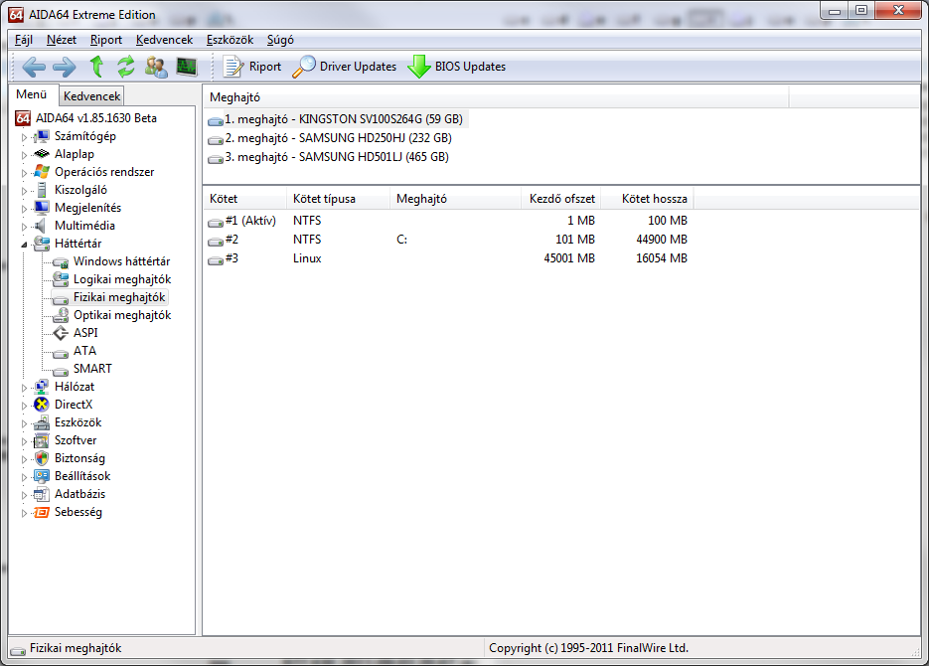Select the Multimédia speaker icon
The width and height of the screenshot is (929, 666).
pos(41,226)
